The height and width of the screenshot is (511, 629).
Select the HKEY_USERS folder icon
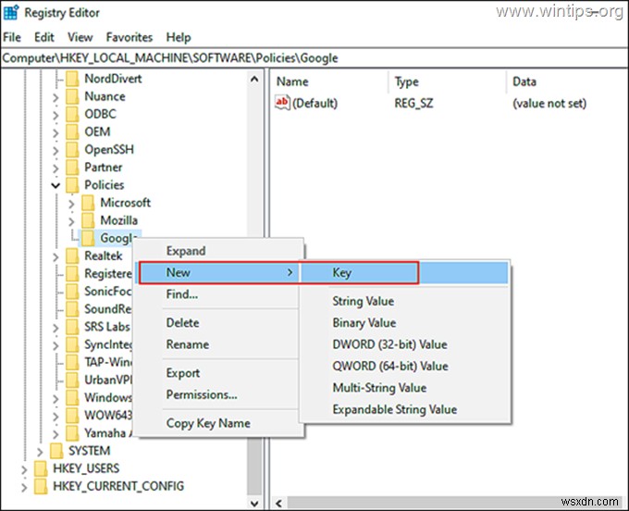[41, 468]
